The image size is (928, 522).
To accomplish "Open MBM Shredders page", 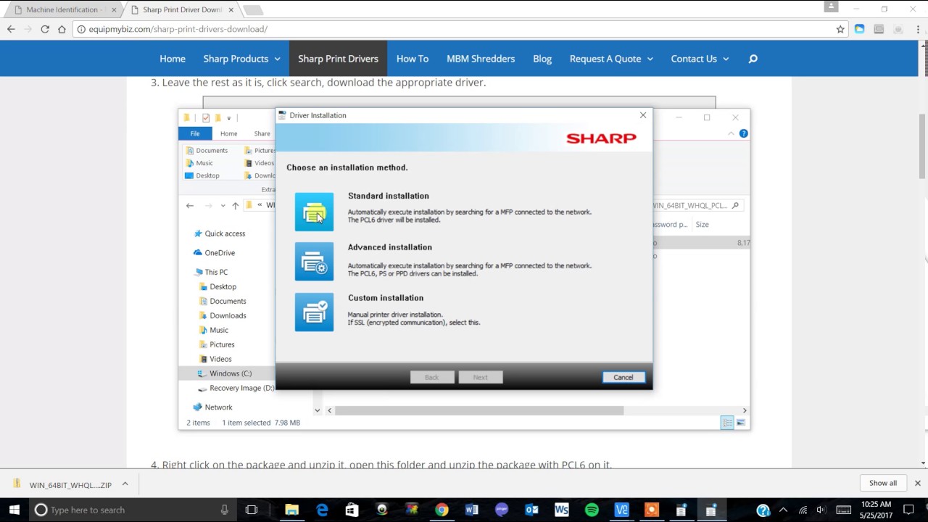I will click(x=481, y=59).
